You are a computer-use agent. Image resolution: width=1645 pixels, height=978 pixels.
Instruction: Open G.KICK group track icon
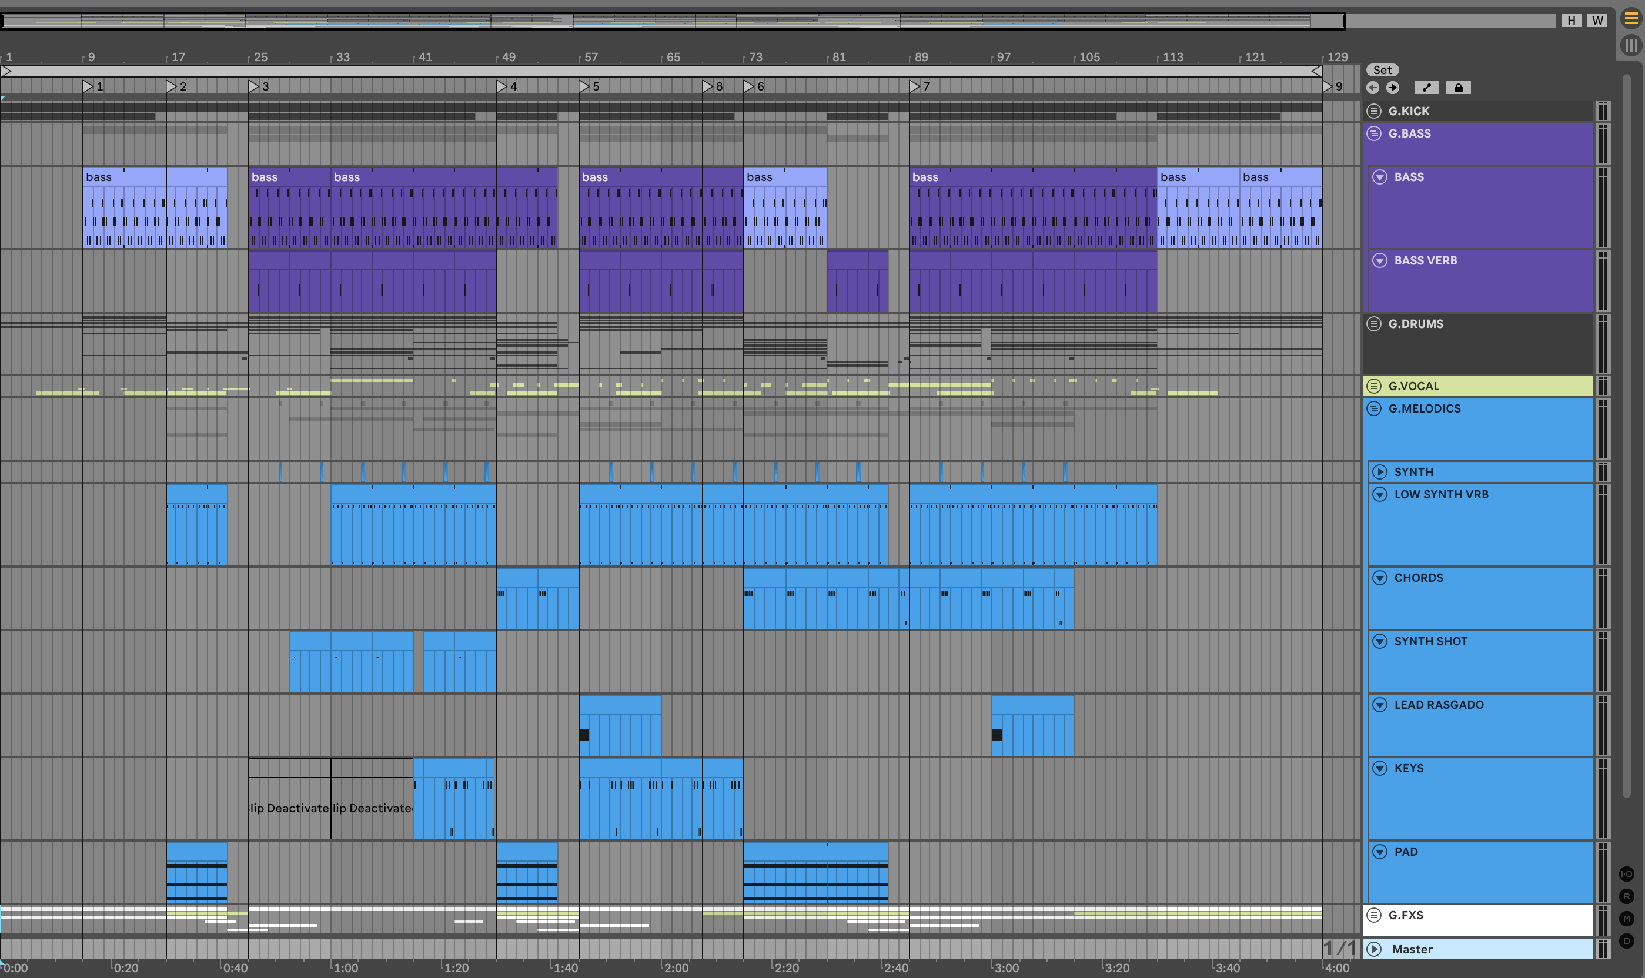pyautogui.click(x=1374, y=110)
